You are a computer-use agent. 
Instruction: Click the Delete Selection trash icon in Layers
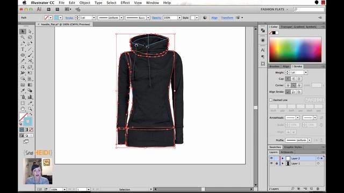tap(318, 189)
